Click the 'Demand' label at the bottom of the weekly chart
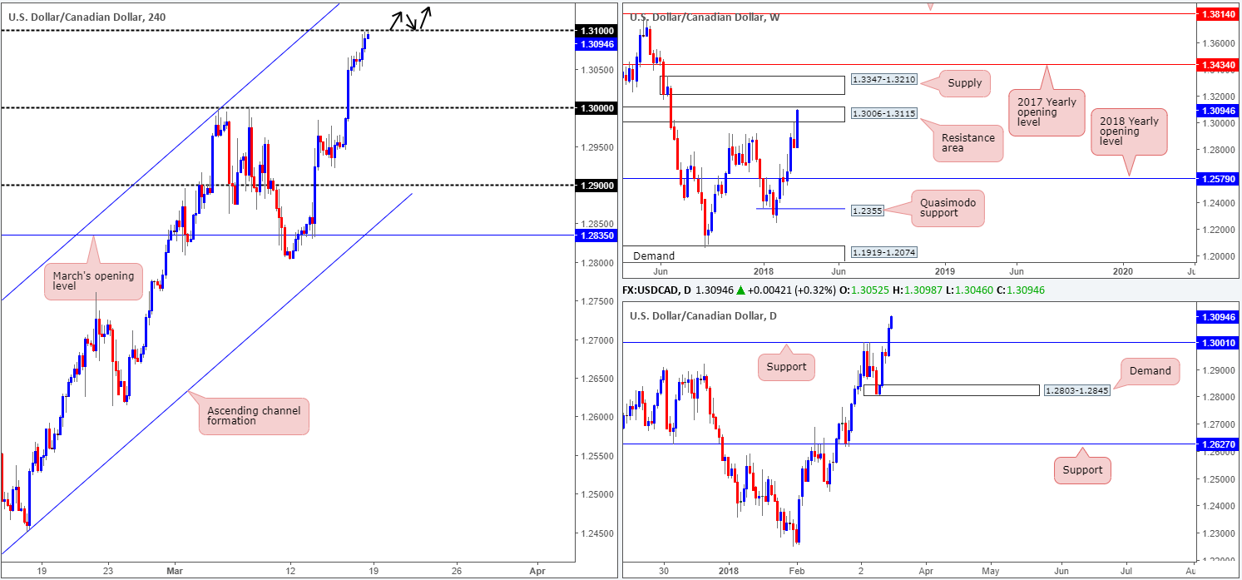The height and width of the screenshot is (580, 1242). pos(654,255)
